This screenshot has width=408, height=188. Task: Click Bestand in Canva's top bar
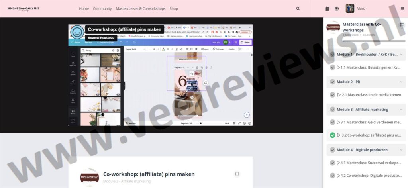tap(88, 42)
